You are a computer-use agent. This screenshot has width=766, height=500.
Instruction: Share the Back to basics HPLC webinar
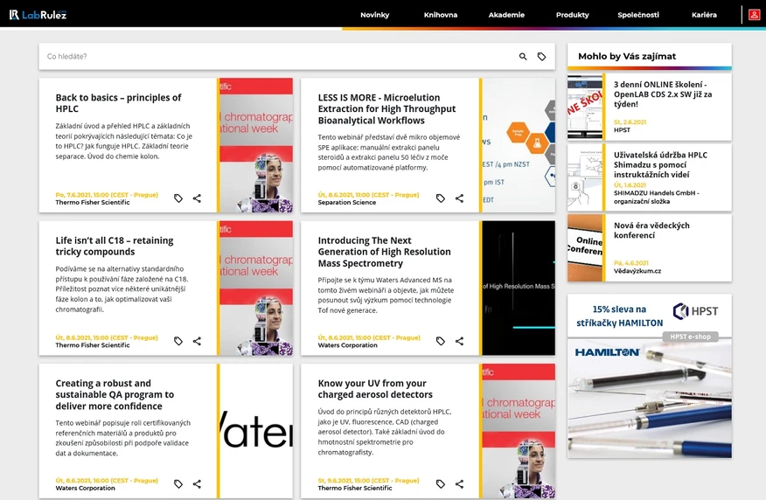pos(197,198)
